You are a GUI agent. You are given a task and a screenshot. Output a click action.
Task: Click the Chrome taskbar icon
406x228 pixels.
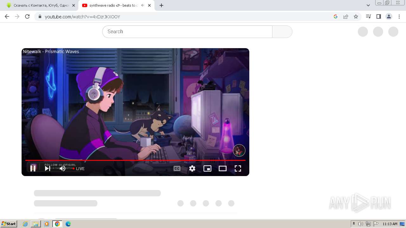pyautogui.click(x=57, y=224)
